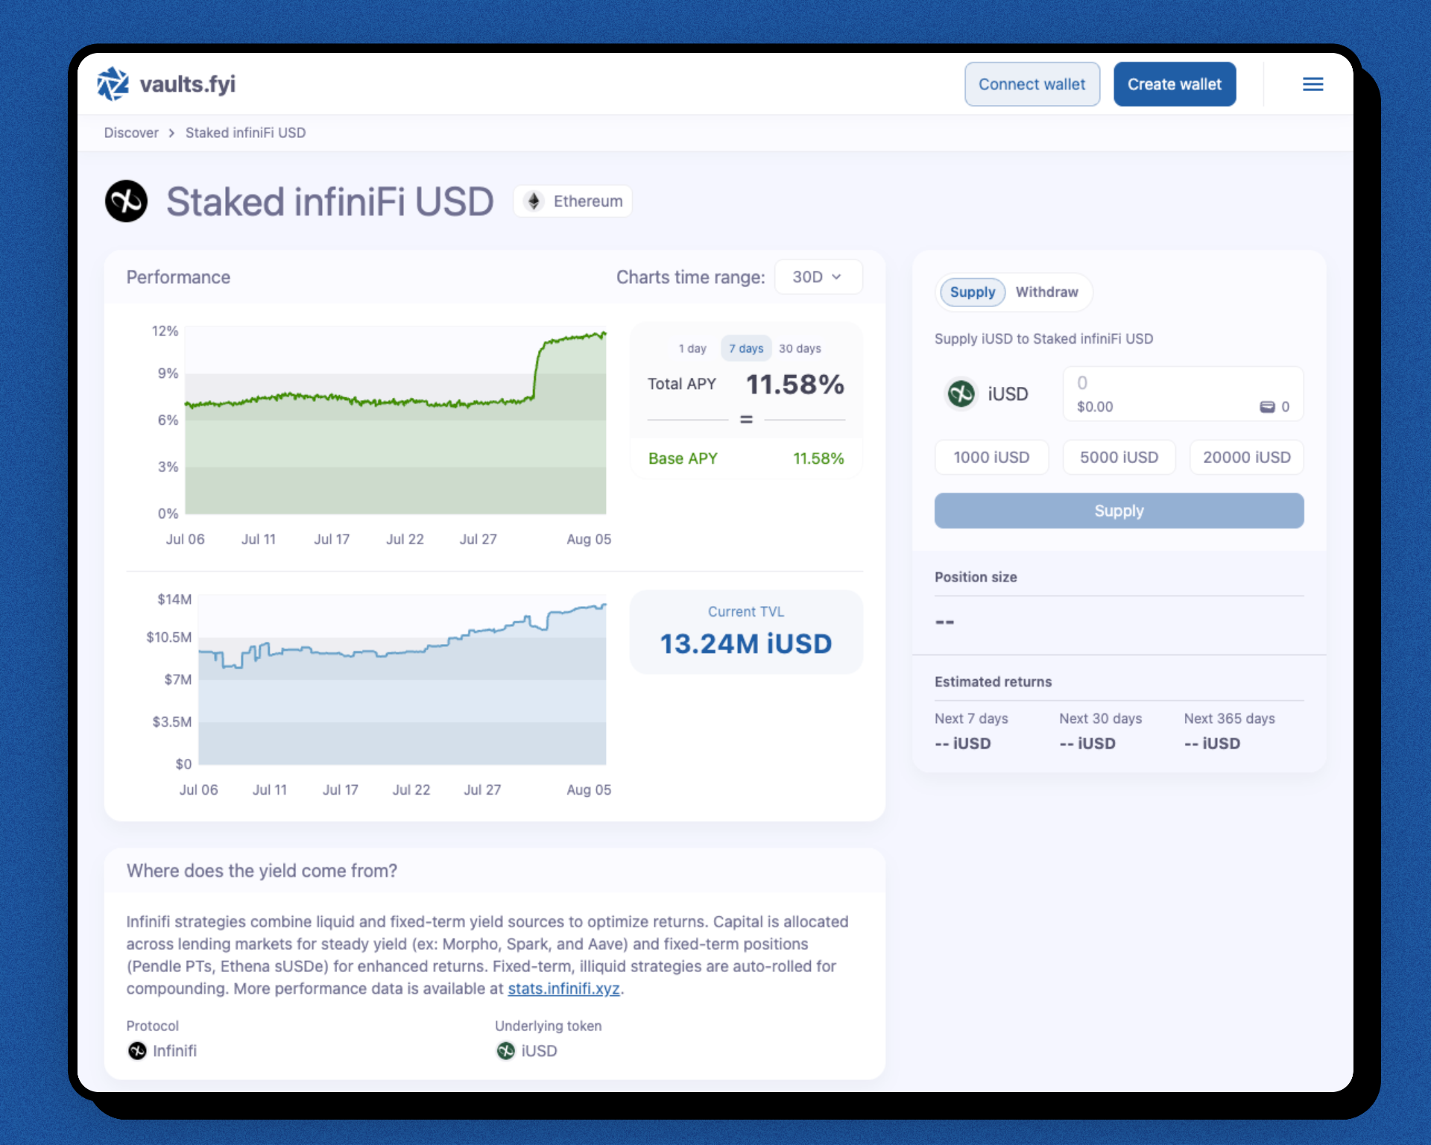Click the Estimated returns heading

click(x=993, y=681)
